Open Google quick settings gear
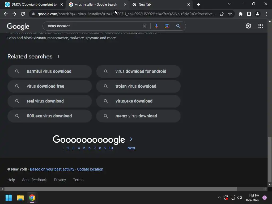Viewport: 272px width, 204px height. (x=248, y=26)
